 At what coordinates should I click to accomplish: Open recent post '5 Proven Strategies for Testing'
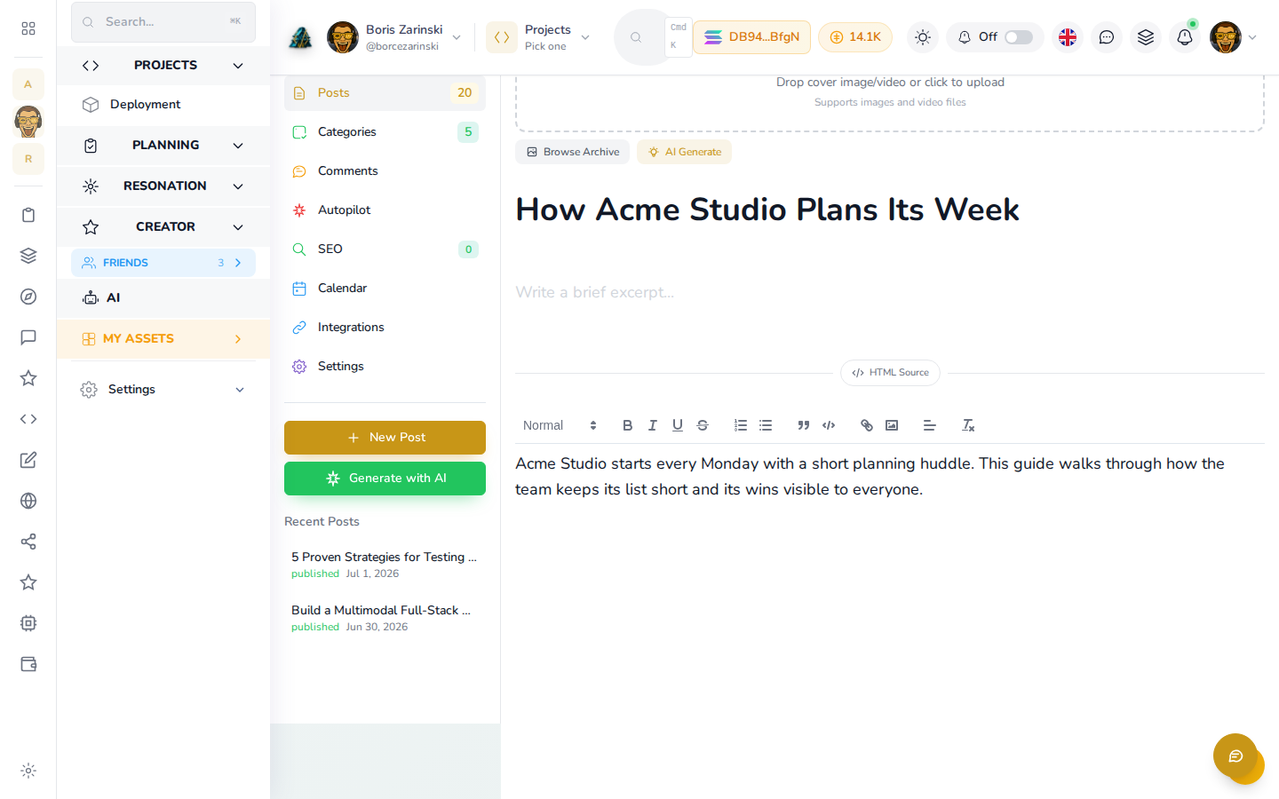click(385, 565)
